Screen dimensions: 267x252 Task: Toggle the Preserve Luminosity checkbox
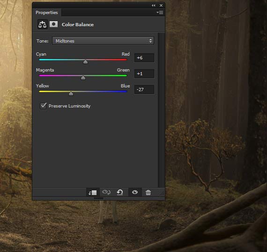pyautogui.click(x=43, y=106)
